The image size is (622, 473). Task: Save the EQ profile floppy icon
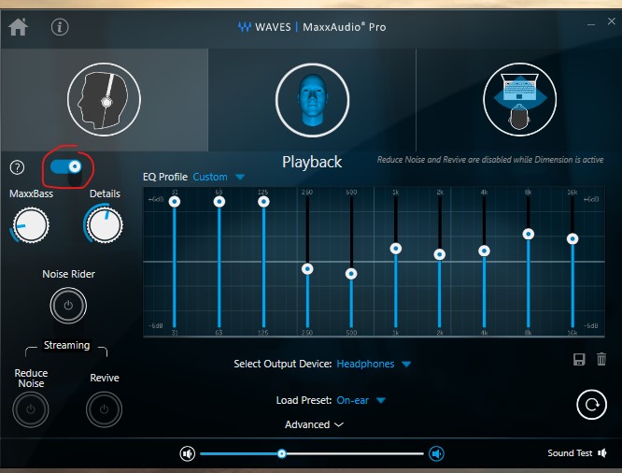tap(579, 359)
